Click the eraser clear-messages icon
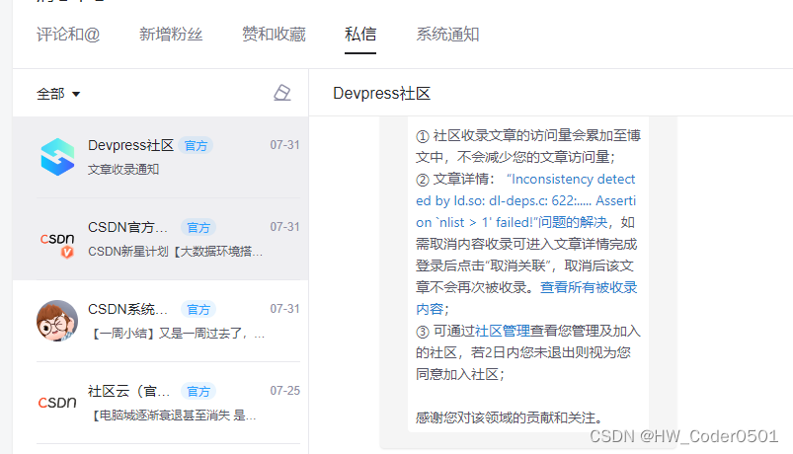Screen dimensions: 793x454 click(282, 93)
